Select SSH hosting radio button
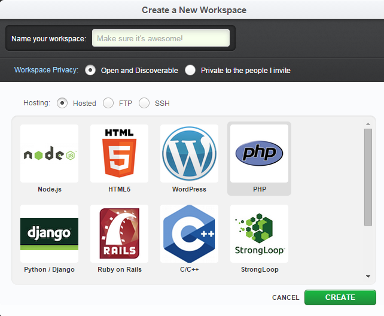The image size is (384, 316). point(144,103)
